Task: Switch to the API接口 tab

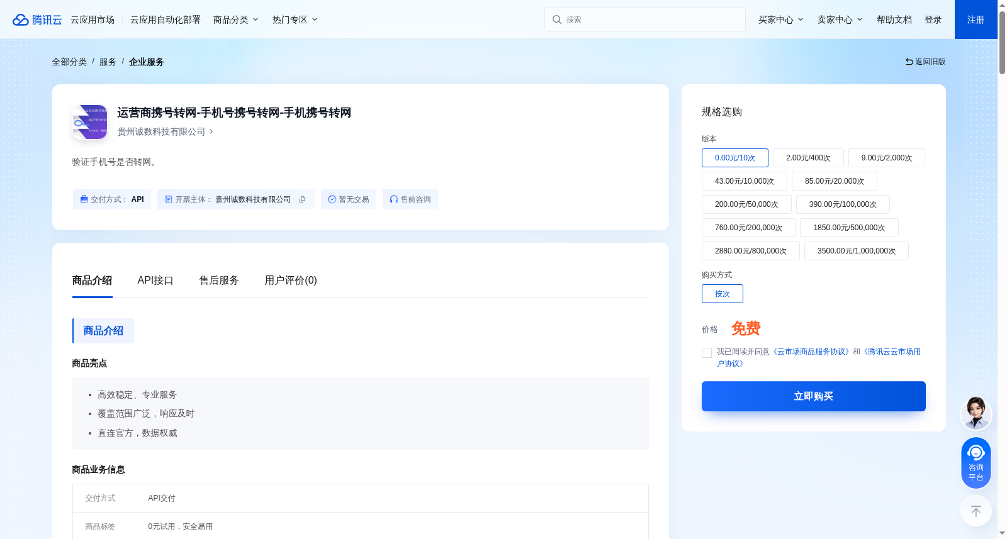Action: pos(155,281)
